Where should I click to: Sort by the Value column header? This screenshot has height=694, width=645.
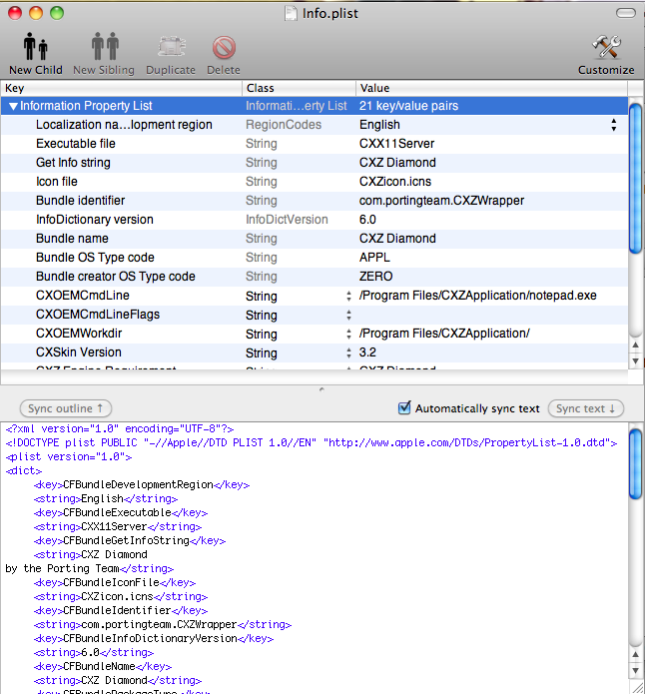491,88
